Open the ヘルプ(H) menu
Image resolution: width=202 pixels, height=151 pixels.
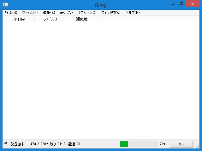(x=133, y=13)
